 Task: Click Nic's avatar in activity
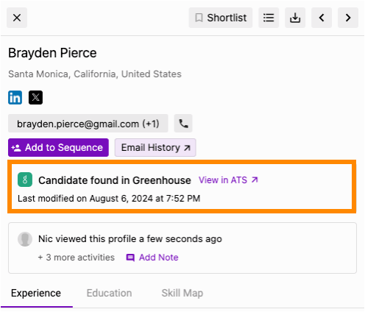tap(25, 239)
